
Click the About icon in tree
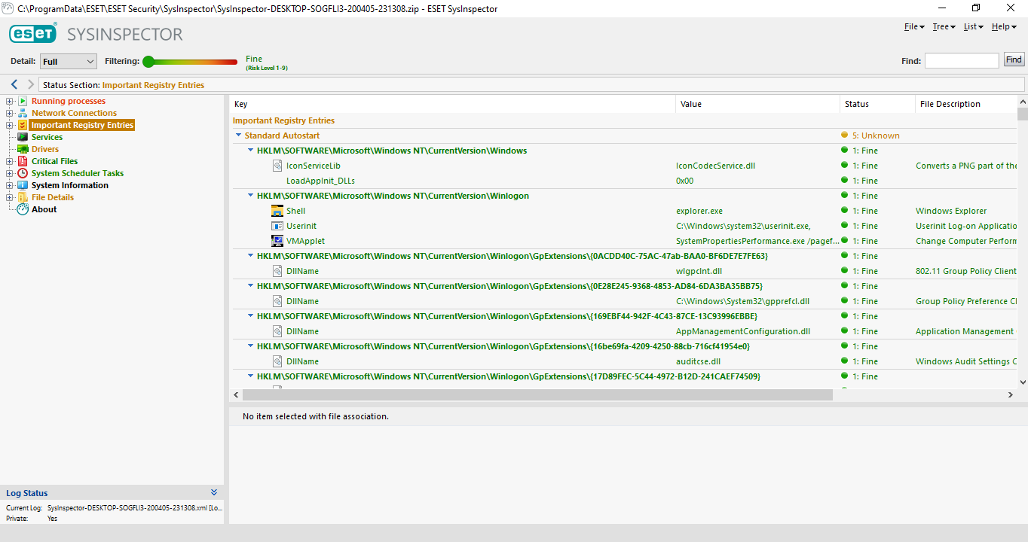(23, 209)
